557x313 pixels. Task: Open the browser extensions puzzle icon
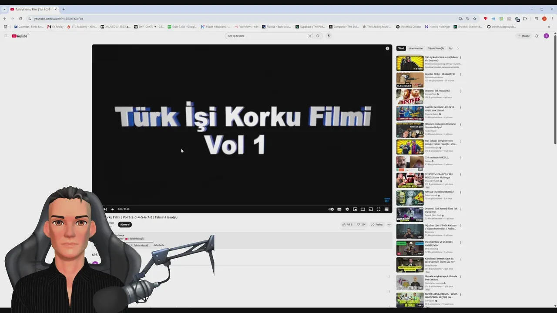pyautogui.click(x=525, y=19)
